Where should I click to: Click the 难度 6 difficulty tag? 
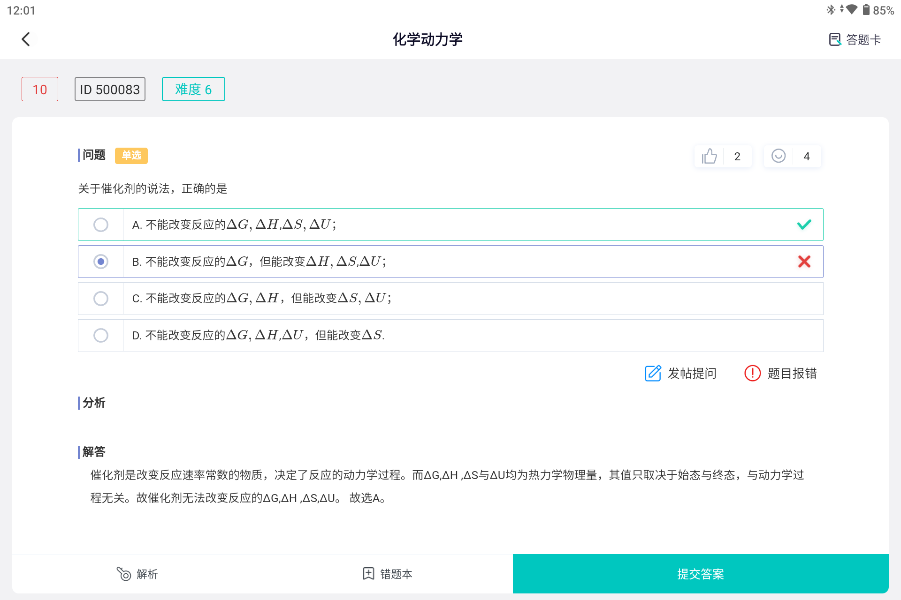(193, 89)
